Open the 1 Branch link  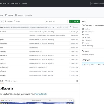[x=9, y=21]
